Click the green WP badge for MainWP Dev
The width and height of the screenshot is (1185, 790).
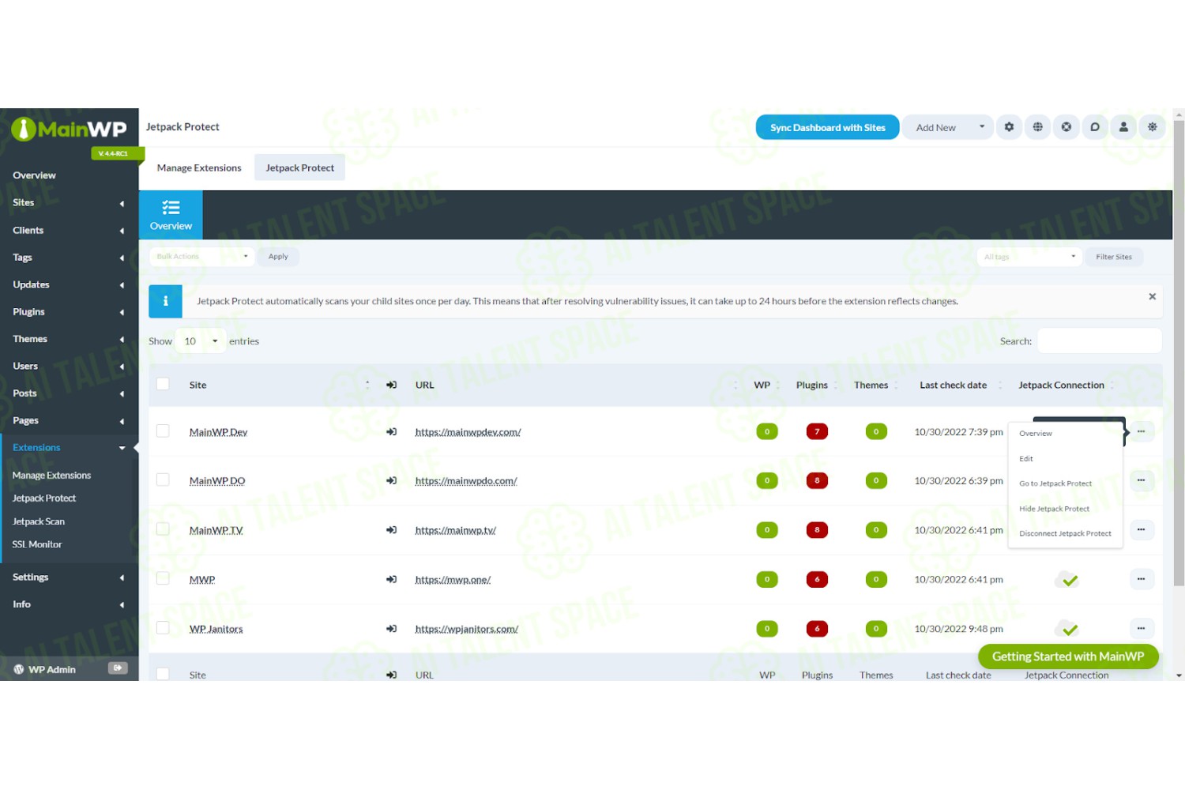[x=767, y=431]
